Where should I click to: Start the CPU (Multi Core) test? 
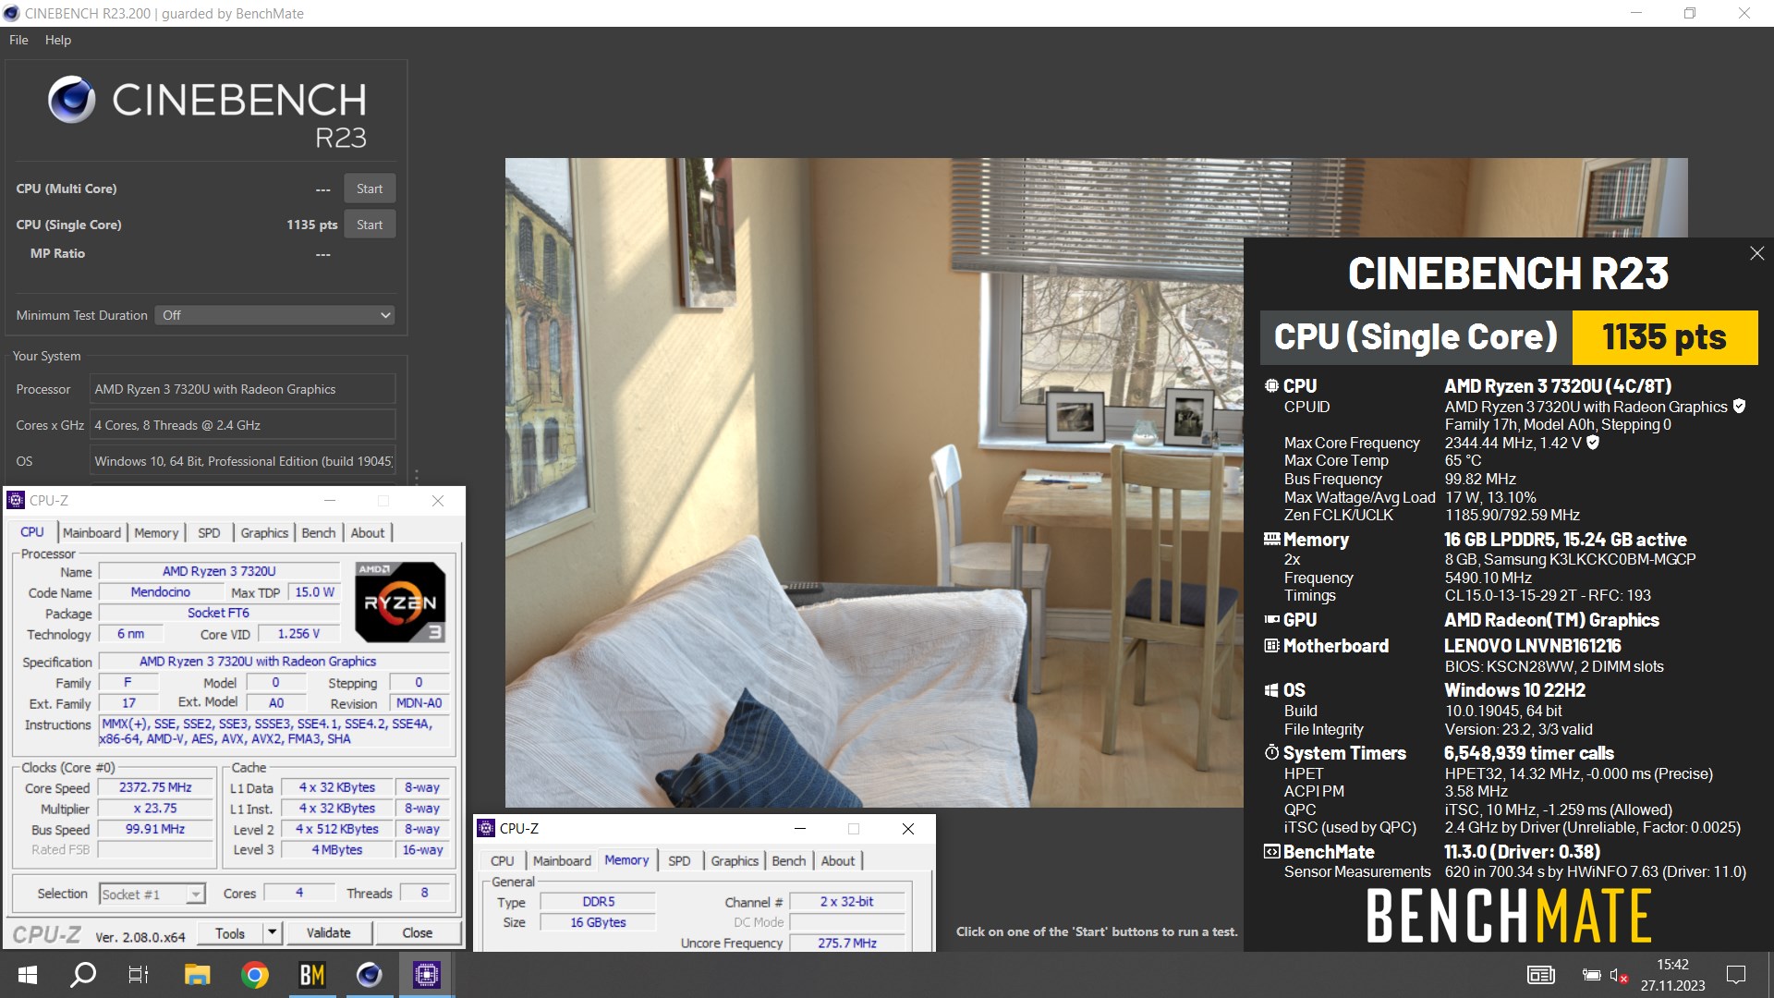point(370,189)
